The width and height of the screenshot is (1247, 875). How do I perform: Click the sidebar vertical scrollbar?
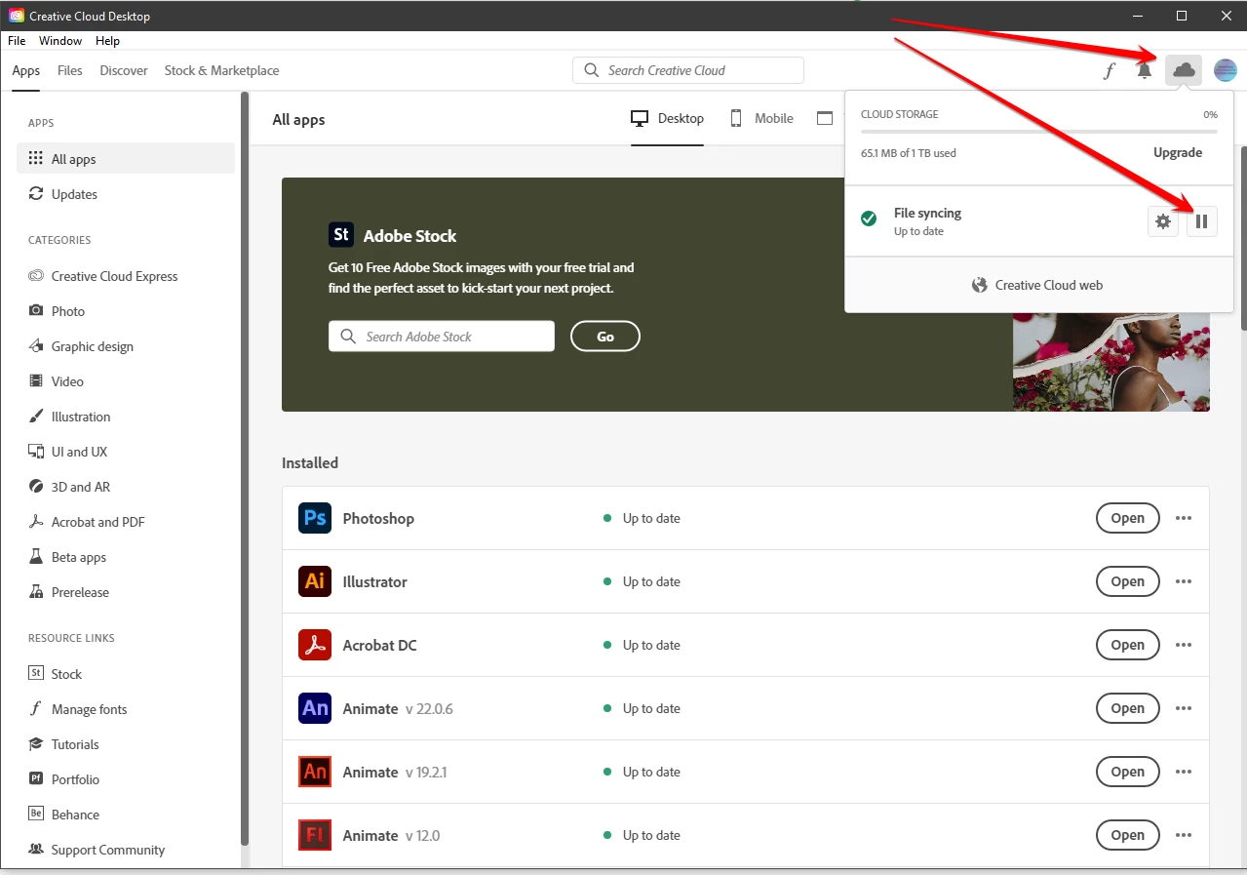pos(246,468)
